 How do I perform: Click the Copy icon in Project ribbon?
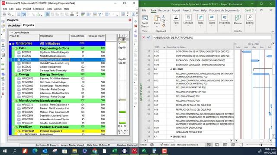pyautogui.click(x=164, y=21)
